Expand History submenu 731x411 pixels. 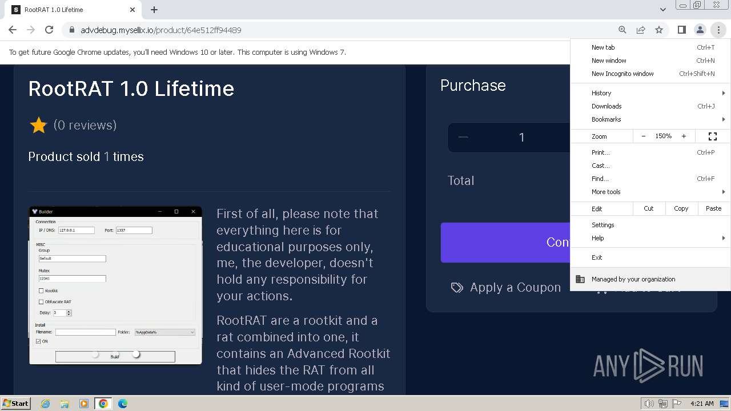(x=650, y=93)
